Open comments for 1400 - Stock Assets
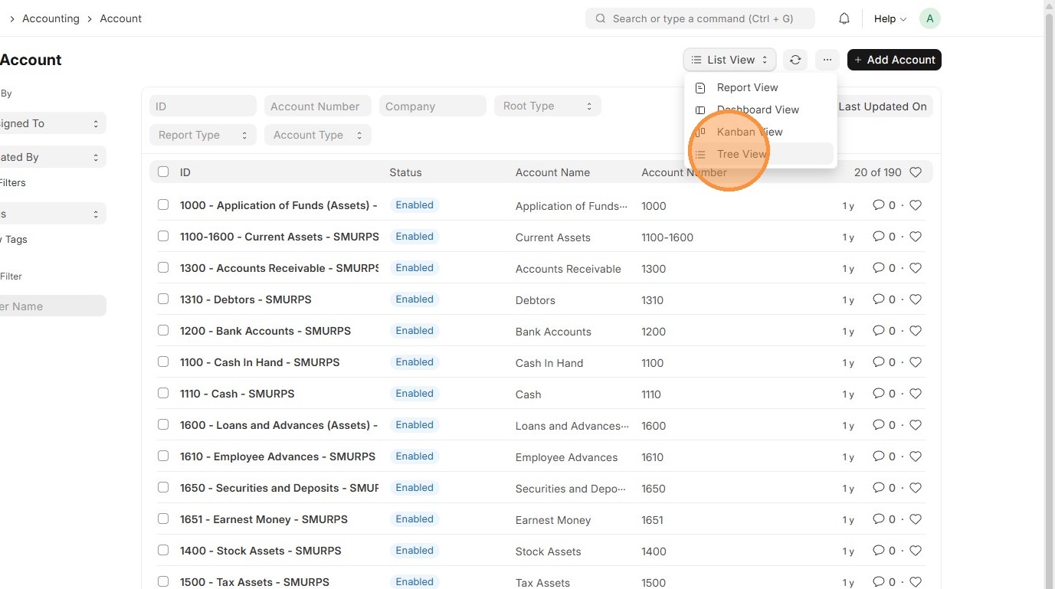1055x589 pixels. click(884, 551)
